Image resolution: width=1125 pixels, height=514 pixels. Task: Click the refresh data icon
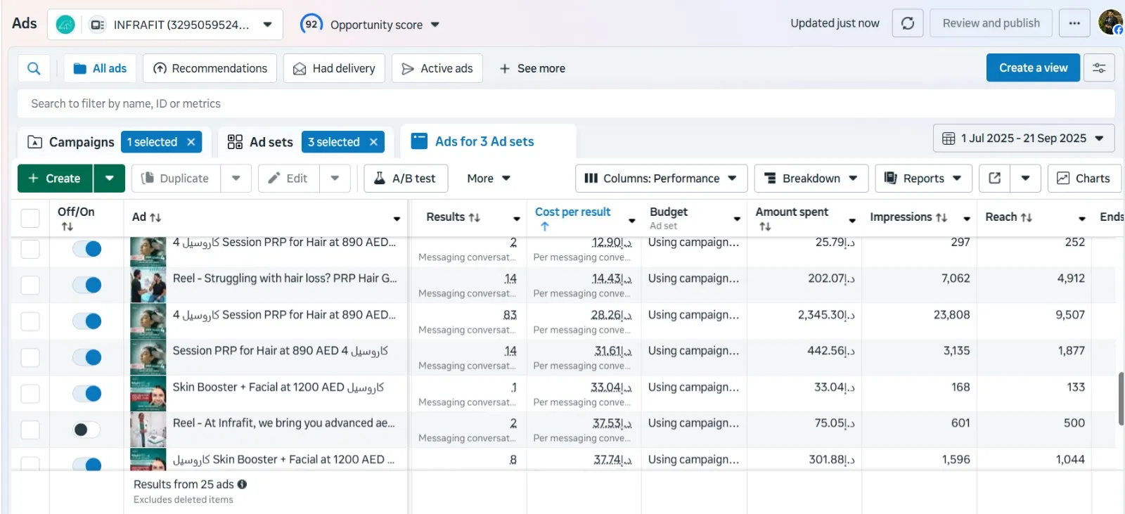pos(907,23)
